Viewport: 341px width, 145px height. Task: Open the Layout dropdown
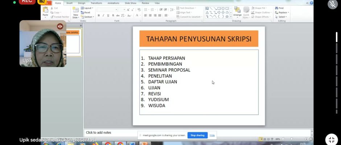coord(87,8)
